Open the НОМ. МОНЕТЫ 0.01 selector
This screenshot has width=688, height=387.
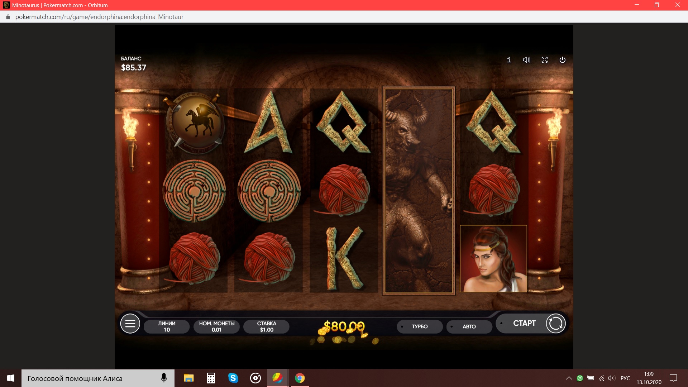[x=216, y=326]
